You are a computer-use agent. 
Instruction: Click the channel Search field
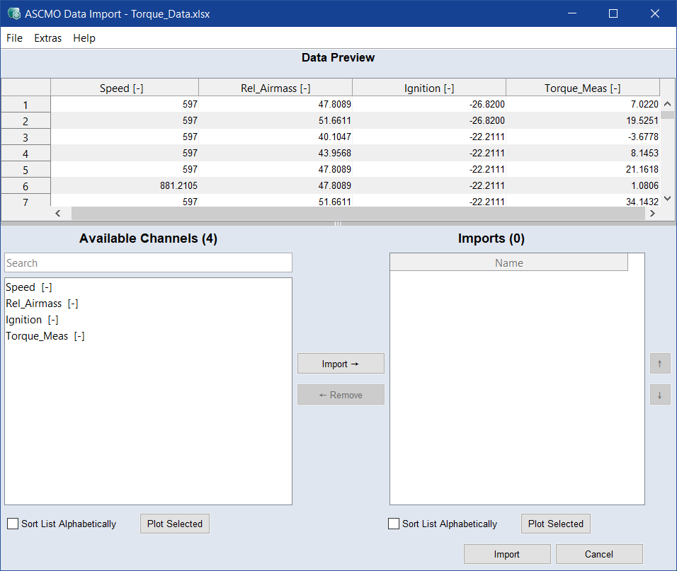[148, 263]
